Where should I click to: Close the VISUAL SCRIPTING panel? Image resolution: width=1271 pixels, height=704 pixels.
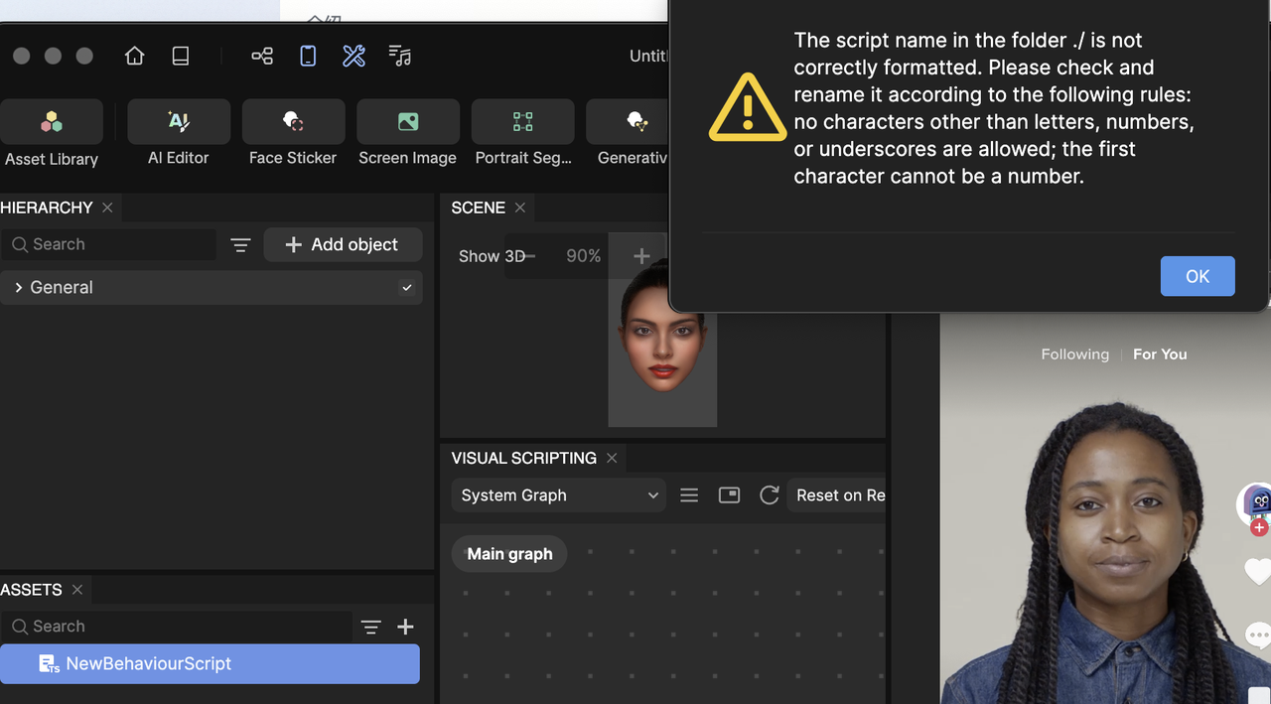click(612, 458)
